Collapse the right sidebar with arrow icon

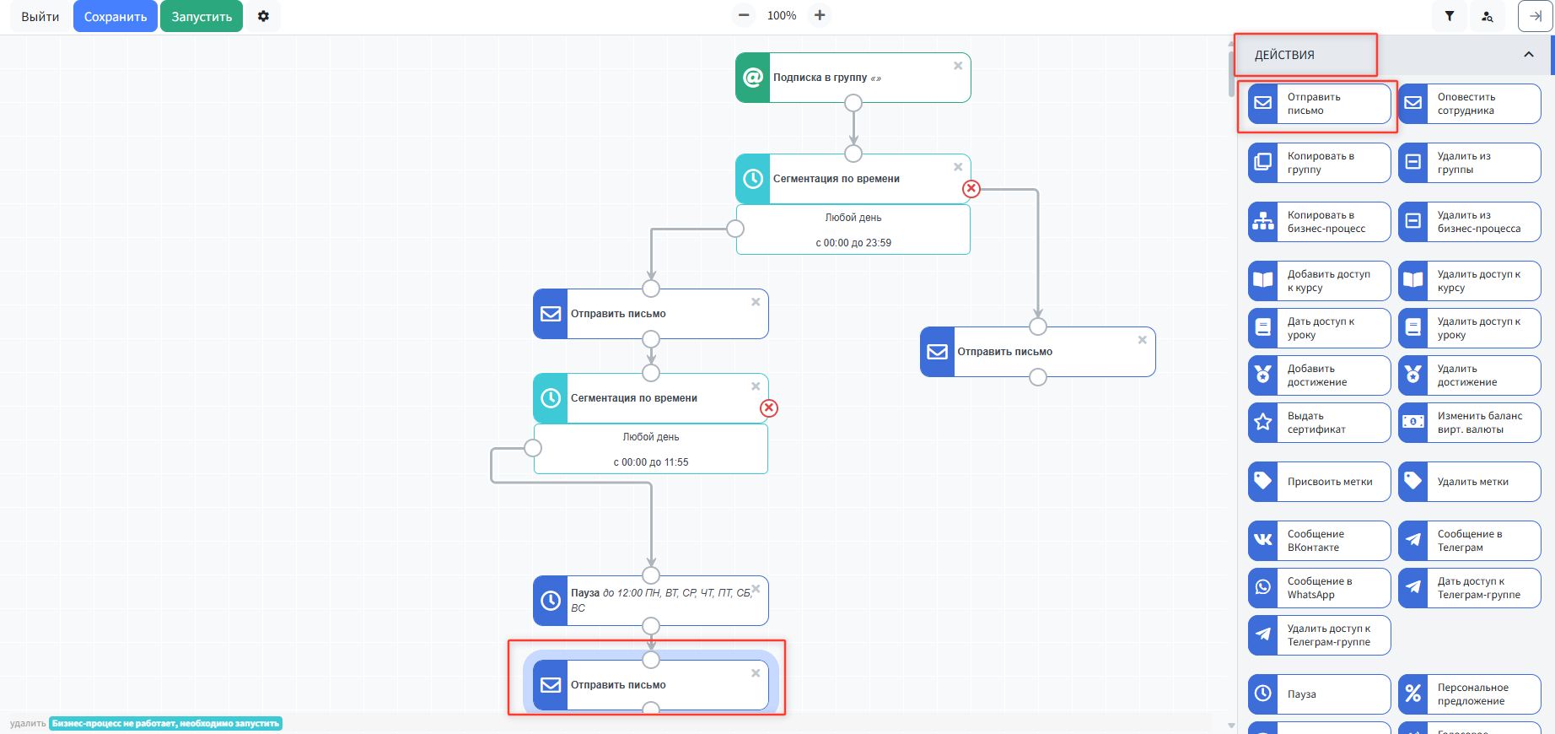tap(1535, 16)
